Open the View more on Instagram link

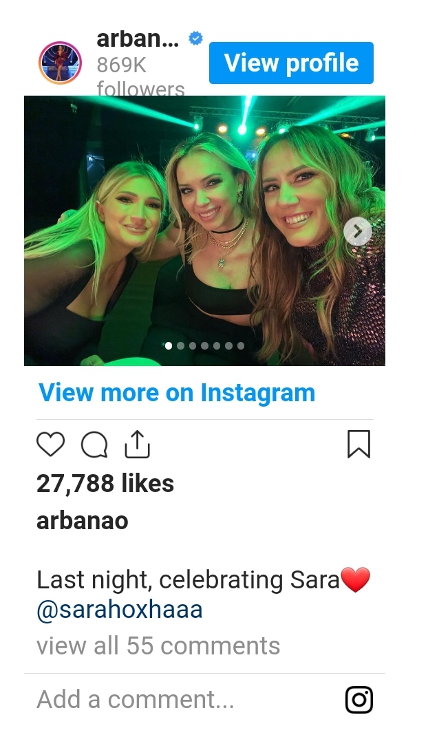[x=177, y=392]
